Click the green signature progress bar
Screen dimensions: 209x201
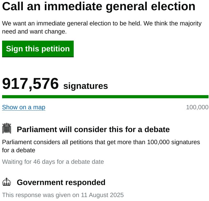click(x=105, y=97)
